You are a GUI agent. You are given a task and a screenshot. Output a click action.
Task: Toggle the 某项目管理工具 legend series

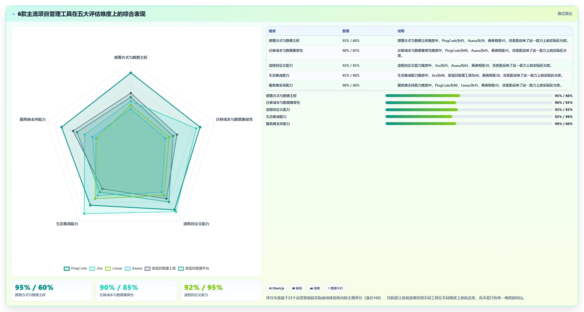pos(160,268)
